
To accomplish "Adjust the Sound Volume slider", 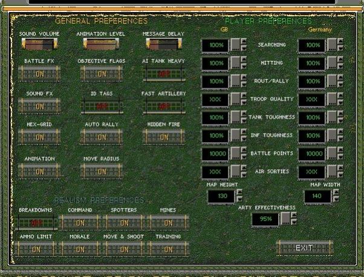I will tap(39, 44).
